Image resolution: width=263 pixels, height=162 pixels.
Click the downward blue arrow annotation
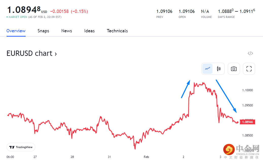click(x=226, y=96)
